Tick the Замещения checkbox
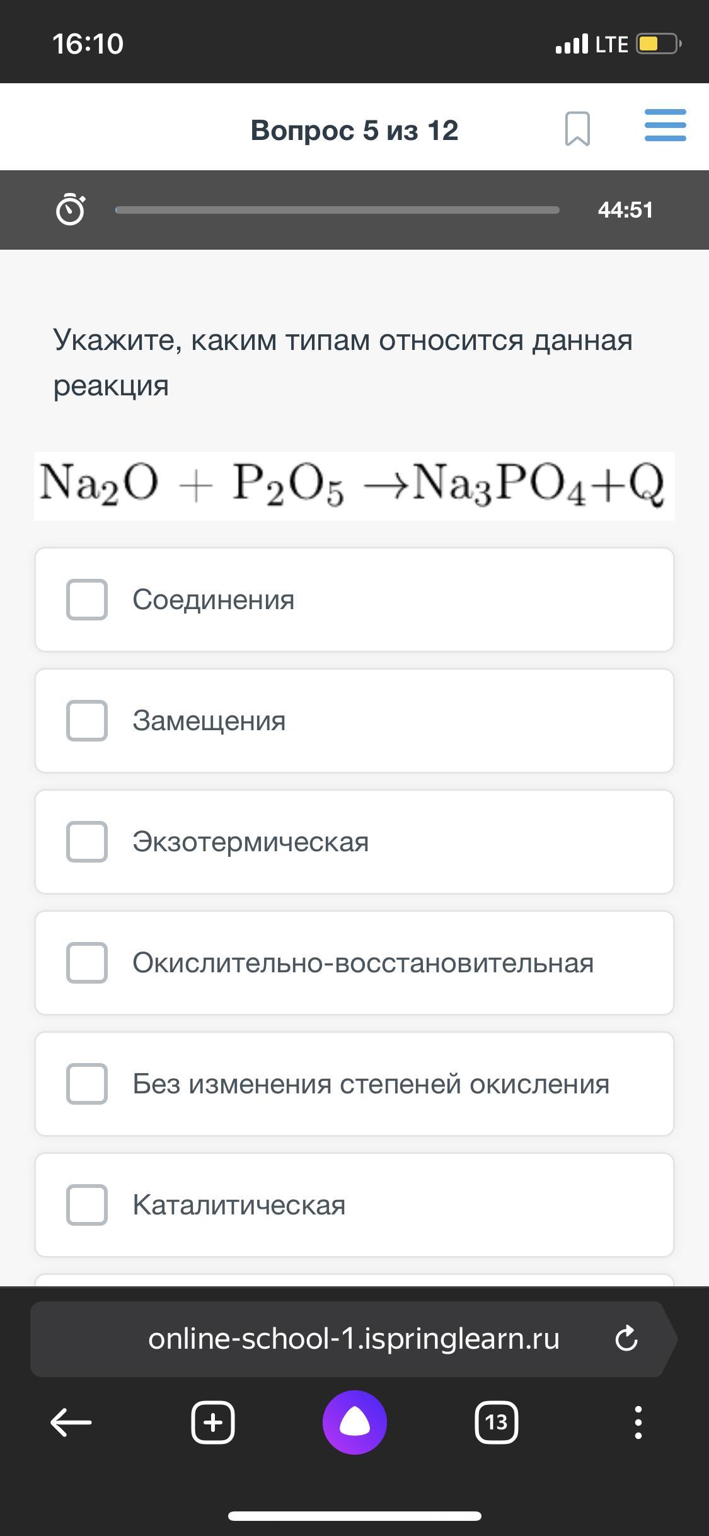Viewport: 709px width, 1536px height. click(87, 721)
